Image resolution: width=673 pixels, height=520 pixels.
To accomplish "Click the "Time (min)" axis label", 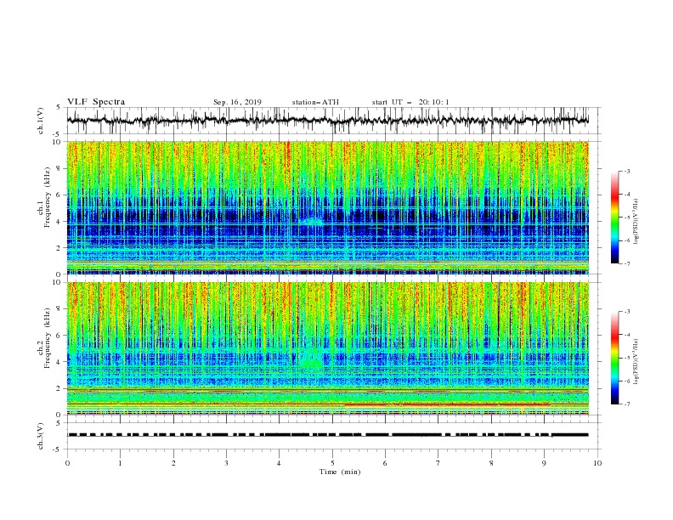I will [340, 472].
